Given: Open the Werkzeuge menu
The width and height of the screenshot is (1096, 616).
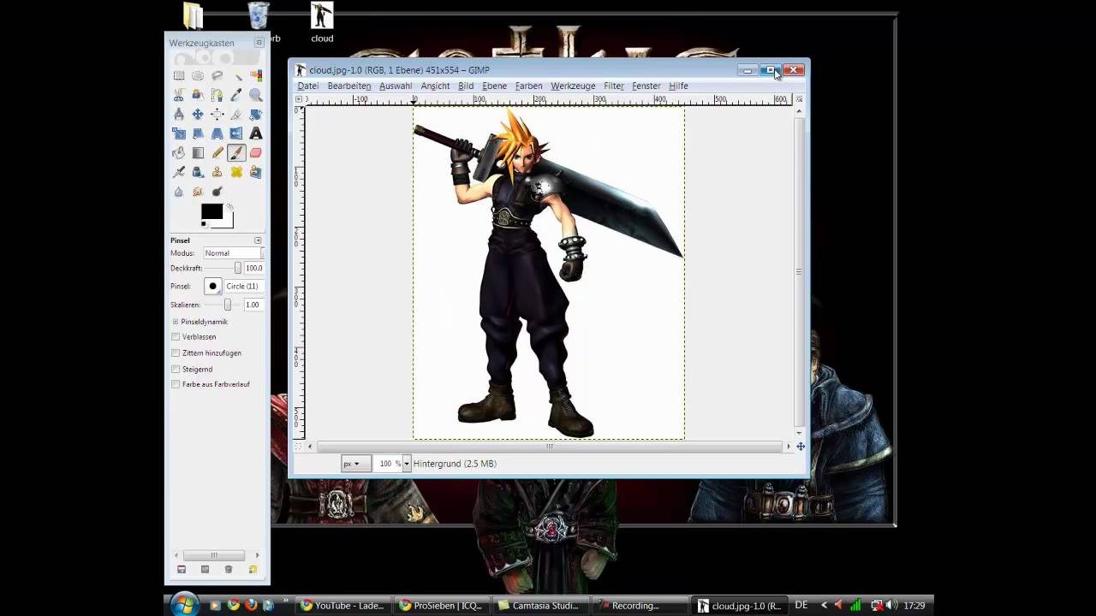Looking at the screenshot, I should (x=573, y=86).
